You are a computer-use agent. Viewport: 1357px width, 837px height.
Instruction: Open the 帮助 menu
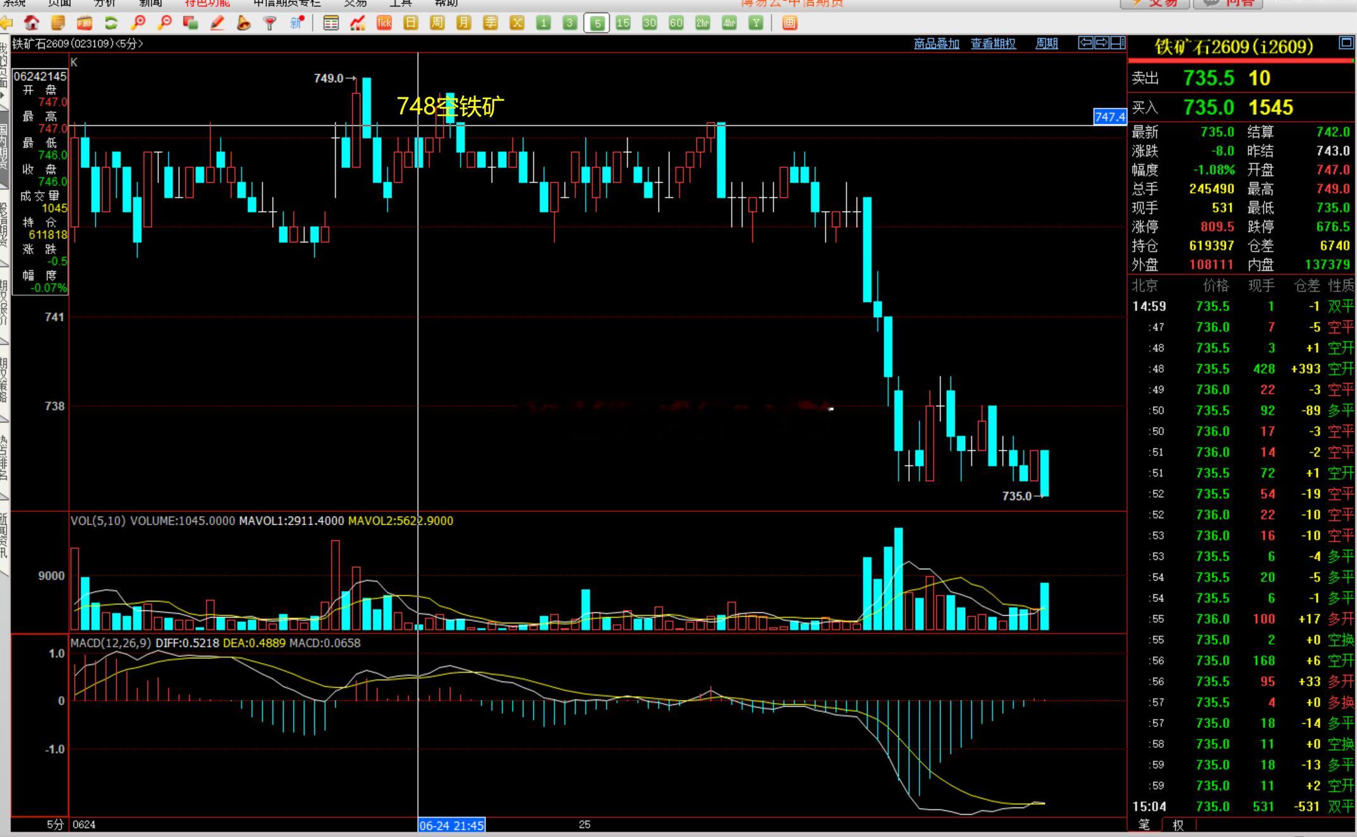pyautogui.click(x=446, y=4)
